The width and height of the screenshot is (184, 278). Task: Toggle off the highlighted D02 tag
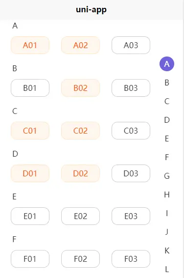click(81, 173)
